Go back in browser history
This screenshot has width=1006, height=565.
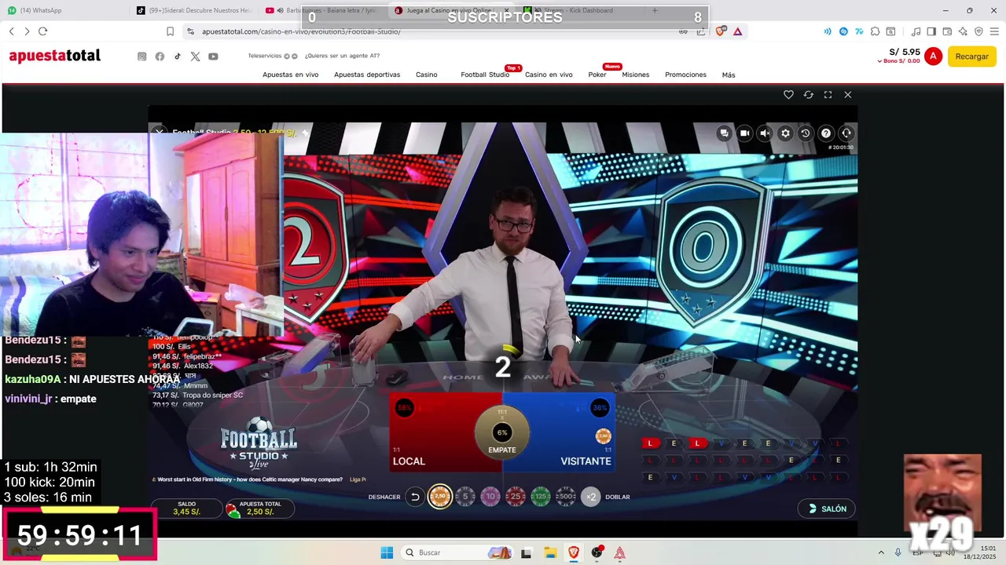pos(12,31)
